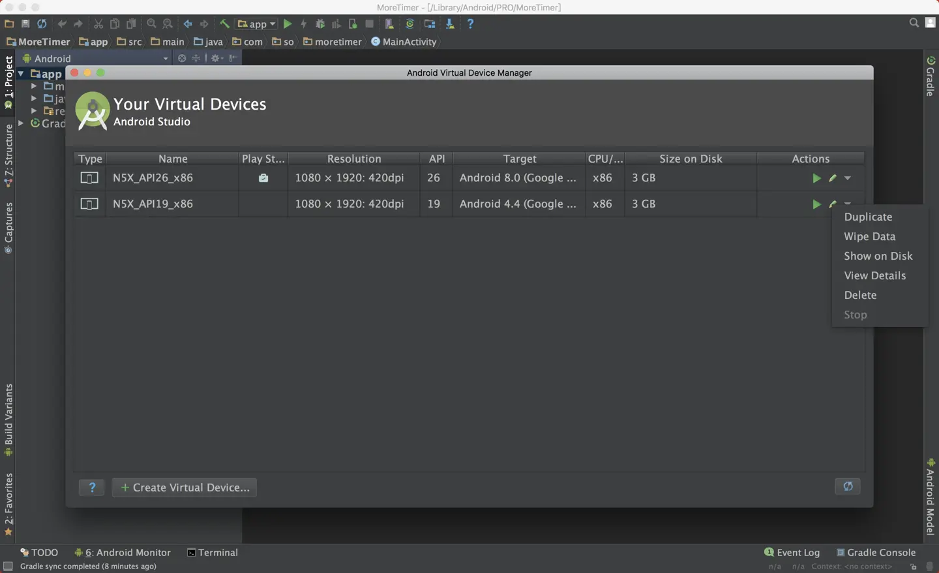
Task: Expand the first folder under app in tree
Action: (34, 86)
